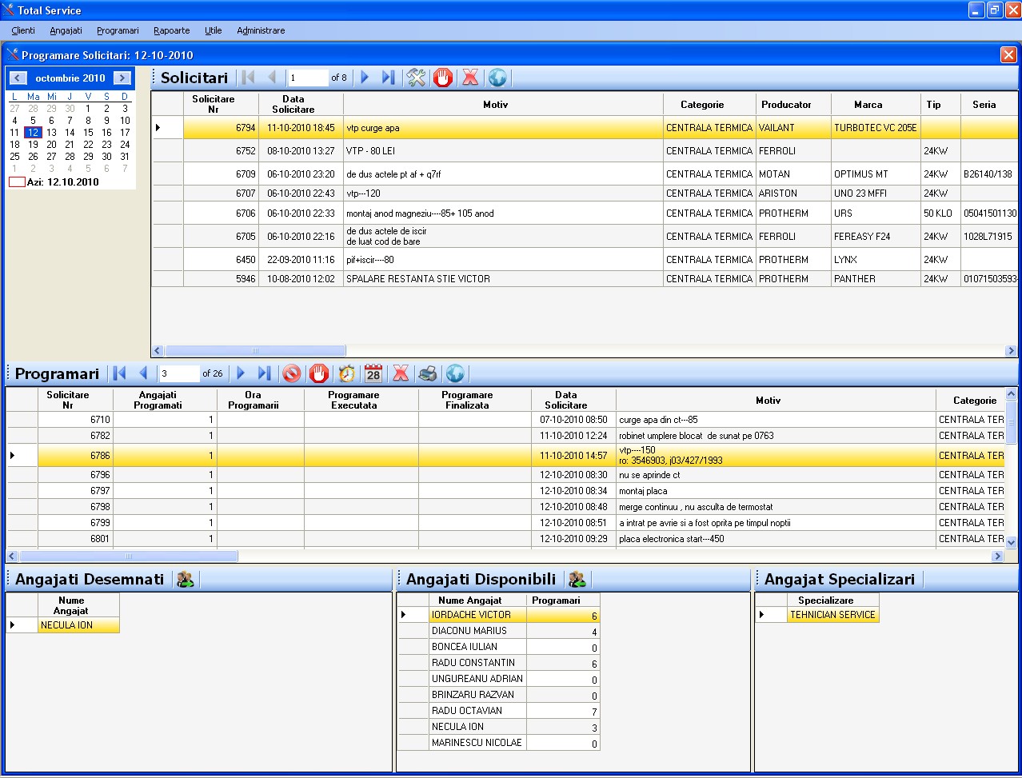The width and height of the screenshot is (1022, 778).
Task: Go to previous record in Solicitari toolbar
Action: coord(273,78)
